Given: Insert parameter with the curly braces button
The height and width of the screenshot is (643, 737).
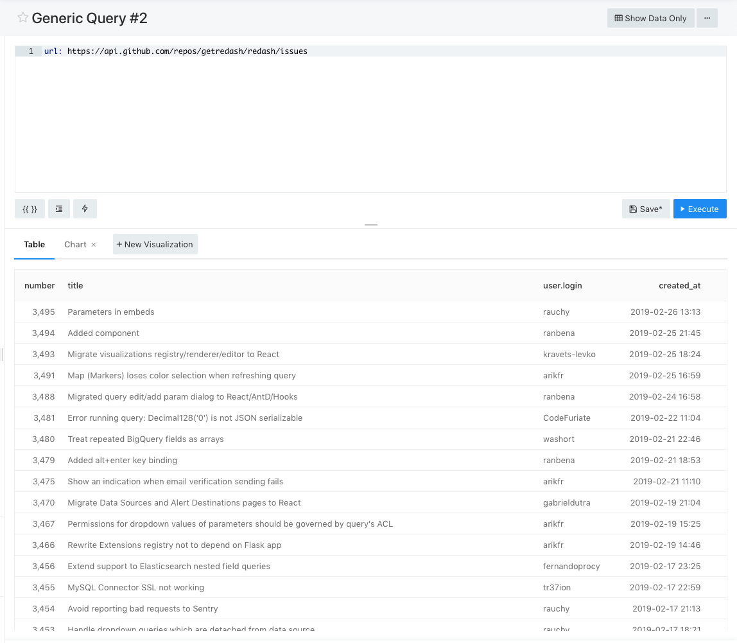Looking at the screenshot, I should [x=30, y=209].
